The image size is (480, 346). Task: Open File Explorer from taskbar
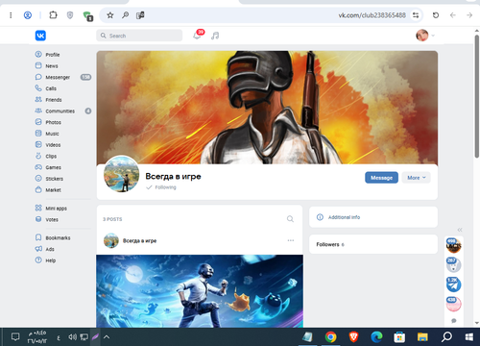click(x=422, y=336)
